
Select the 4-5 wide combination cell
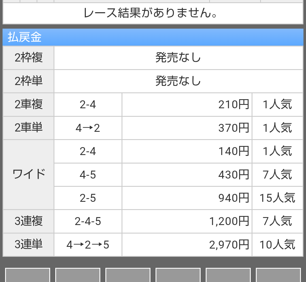88,175
